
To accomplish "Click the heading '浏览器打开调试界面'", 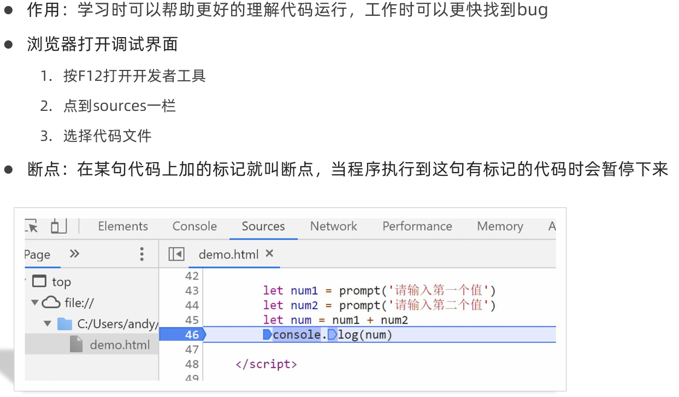I will pos(103,44).
